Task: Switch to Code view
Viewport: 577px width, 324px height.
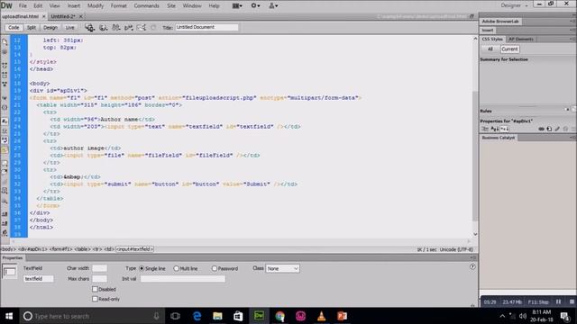Action: (x=14, y=28)
